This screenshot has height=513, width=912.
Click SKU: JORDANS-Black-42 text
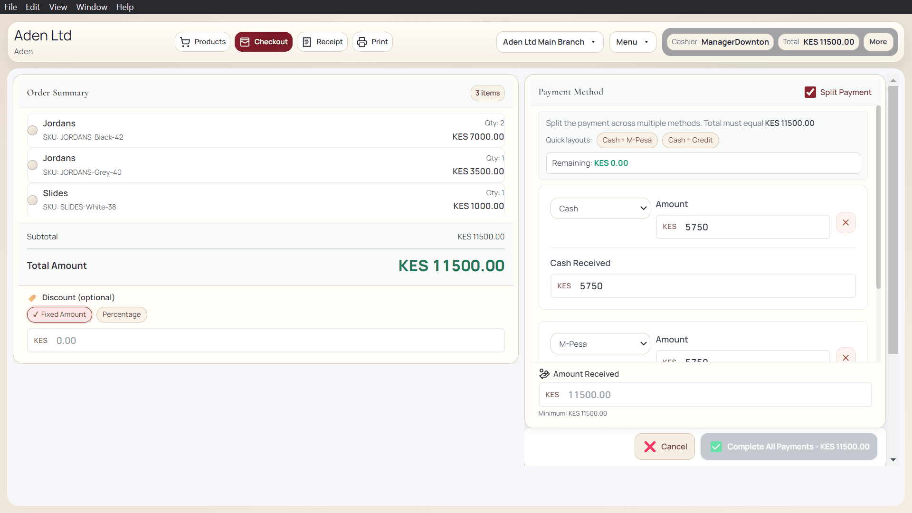pyautogui.click(x=83, y=137)
